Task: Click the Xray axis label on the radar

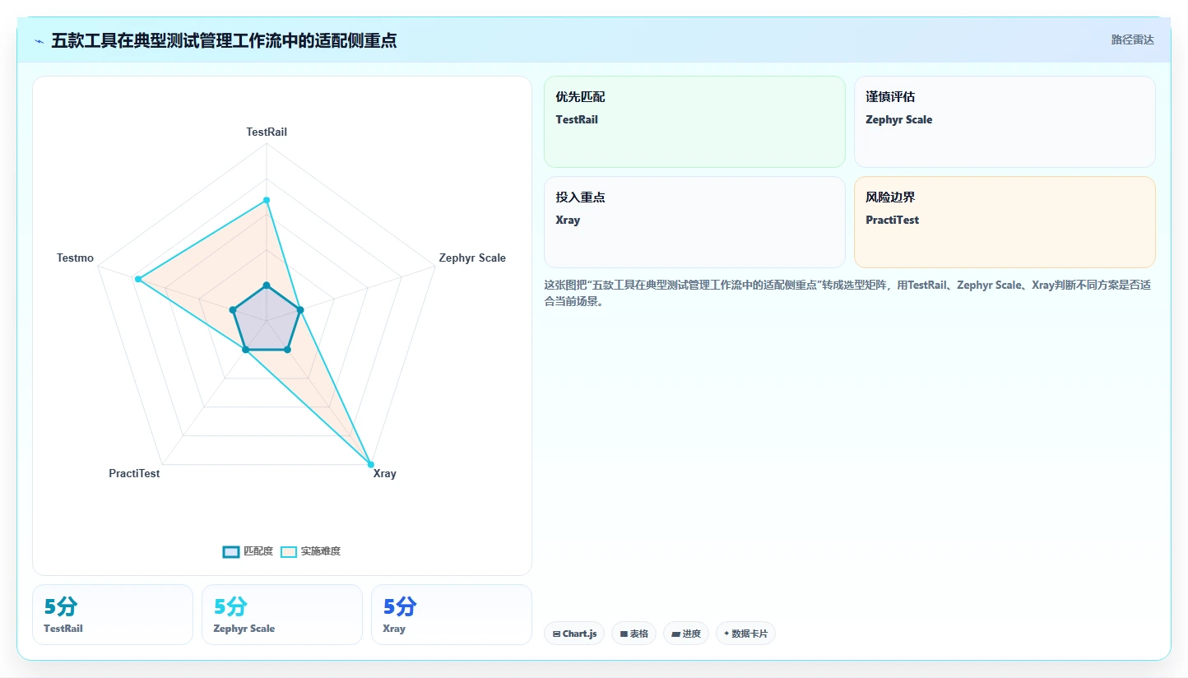Action: [x=384, y=473]
